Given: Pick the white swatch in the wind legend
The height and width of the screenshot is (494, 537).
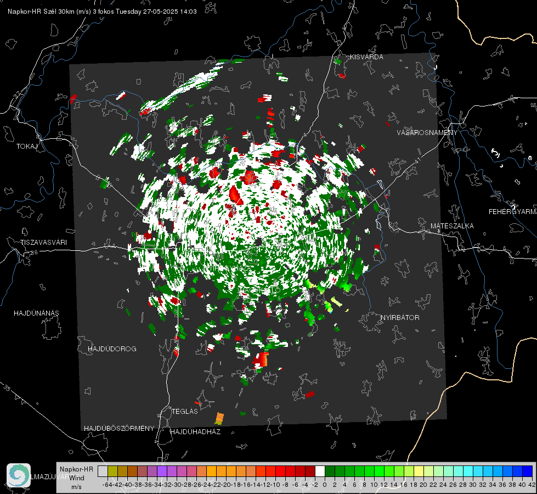Looking at the screenshot, I should tap(320, 471).
